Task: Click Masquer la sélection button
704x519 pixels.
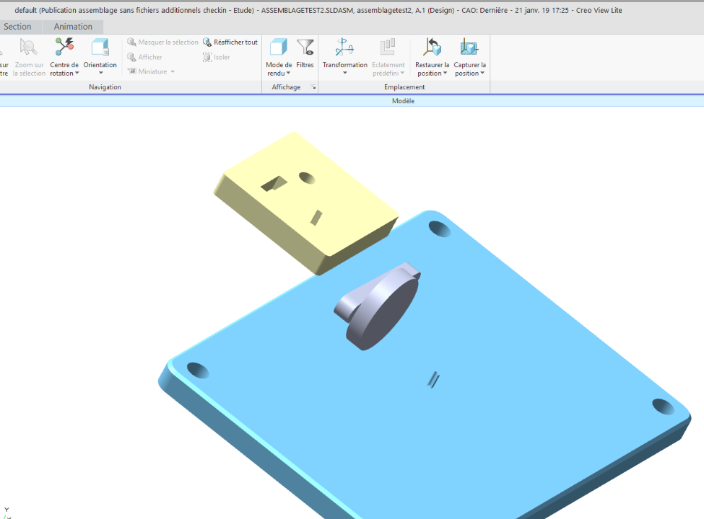Action: 162,42
